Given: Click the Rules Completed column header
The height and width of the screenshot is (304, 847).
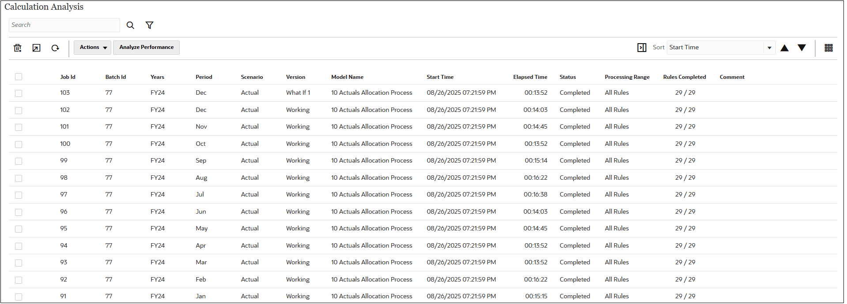Looking at the screenshot, I should point(684,77).
